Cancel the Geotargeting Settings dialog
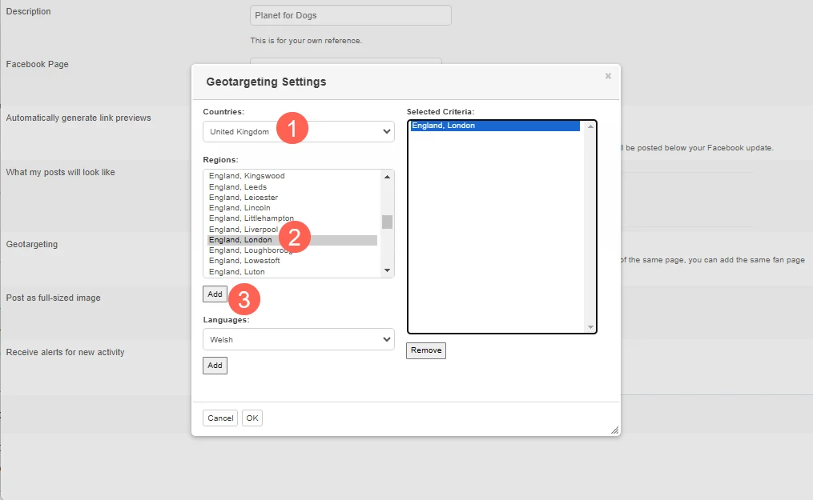 (220, 418)
